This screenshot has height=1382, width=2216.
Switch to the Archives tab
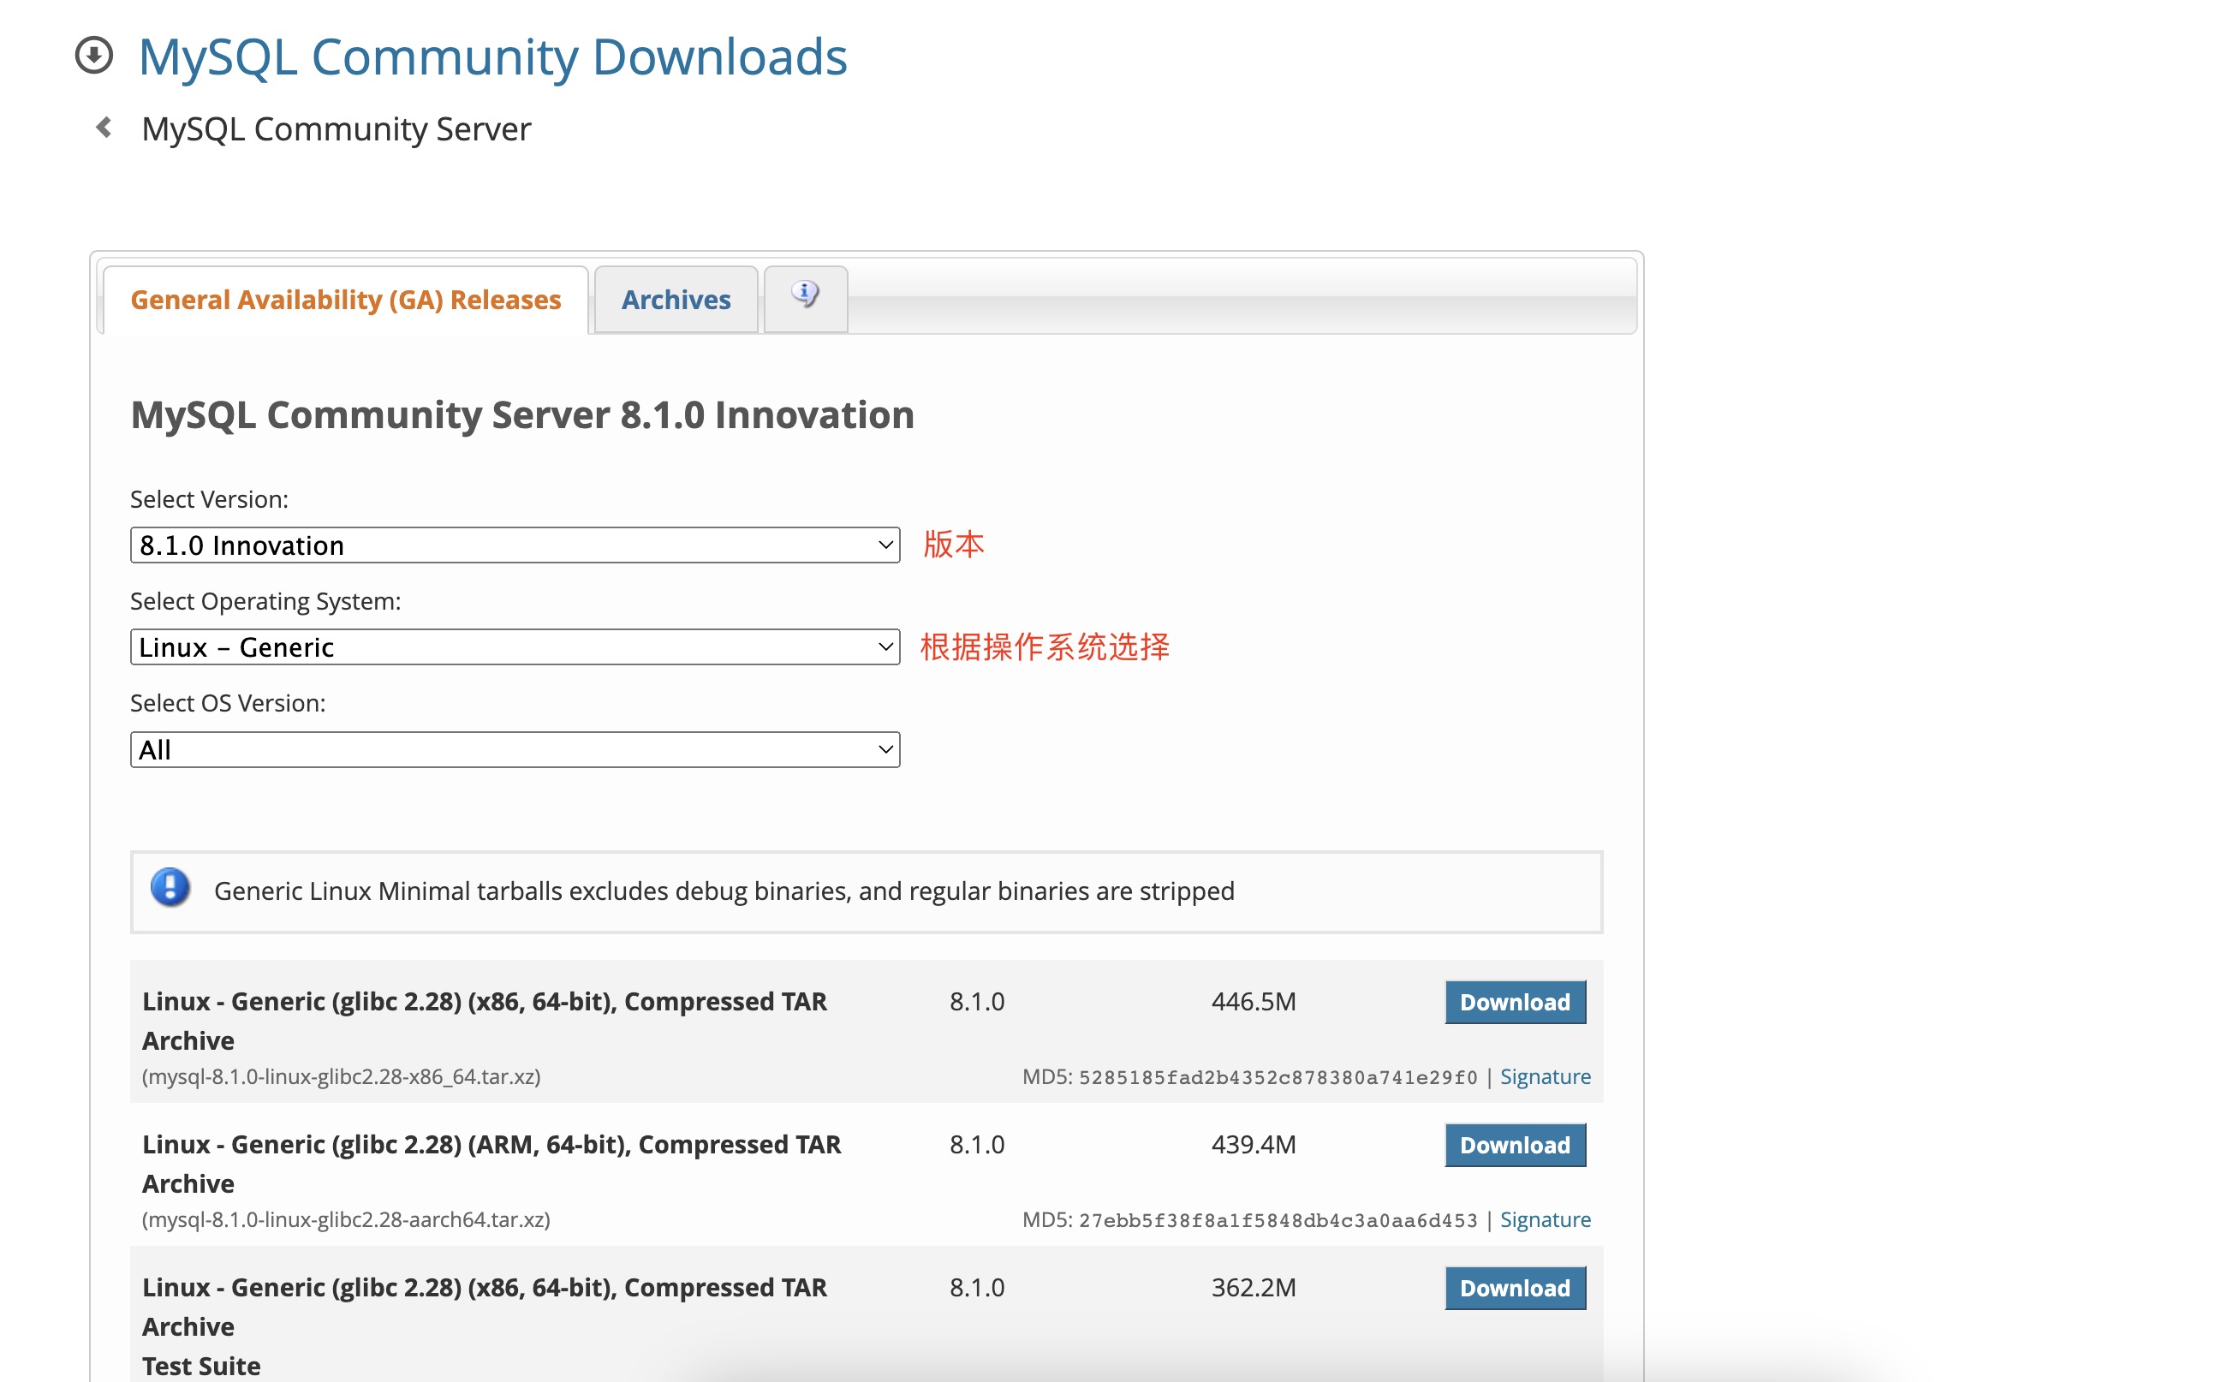click(x=676, y=300)
